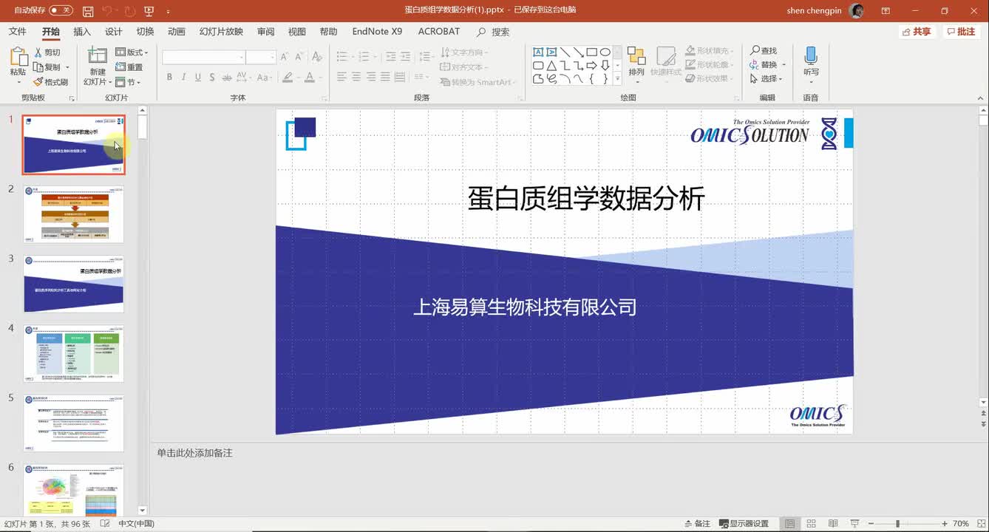Select the right arrow shape in gallery

[591, 66]
